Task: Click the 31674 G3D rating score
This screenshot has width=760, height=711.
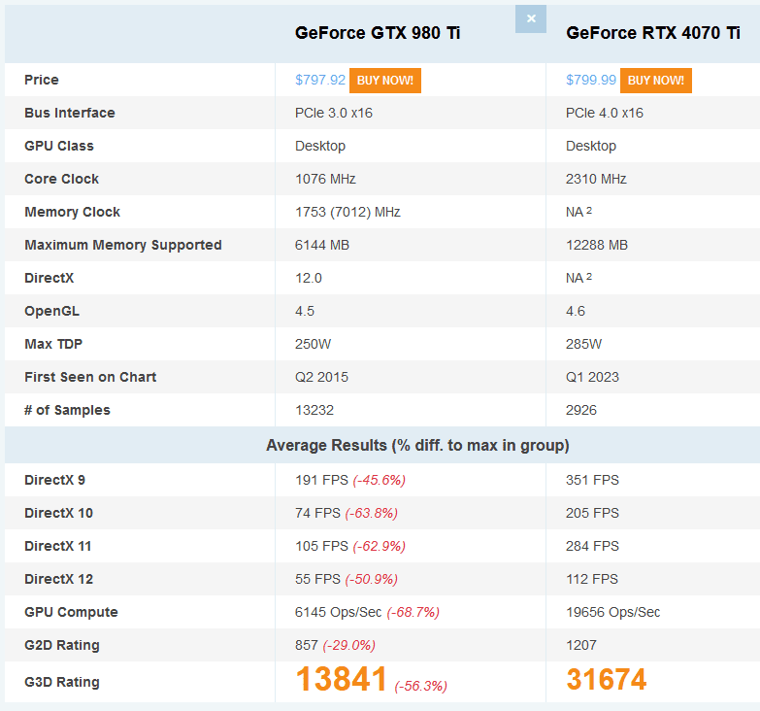Action: point(607,679)
